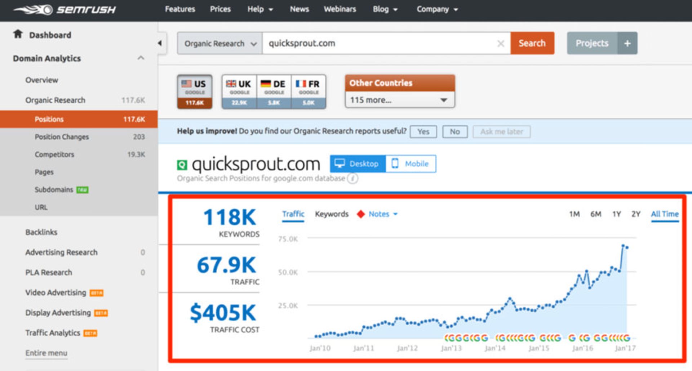Select Positions in the sidebar
This screenshot has height=371, width=692.
click(x=79, y=119)
